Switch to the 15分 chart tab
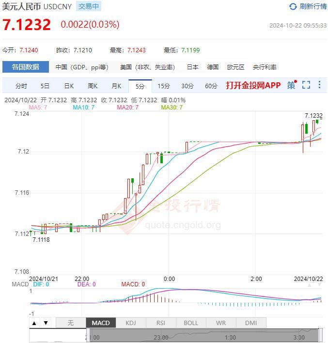 tap(164, 86)
